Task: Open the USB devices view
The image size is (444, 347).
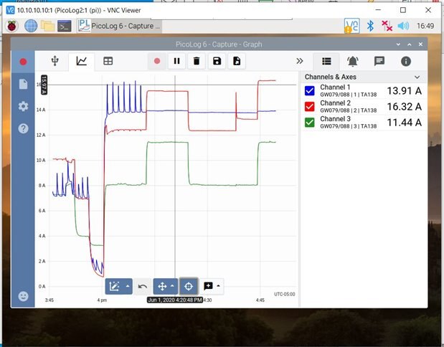Action: (x=56, y=62)
